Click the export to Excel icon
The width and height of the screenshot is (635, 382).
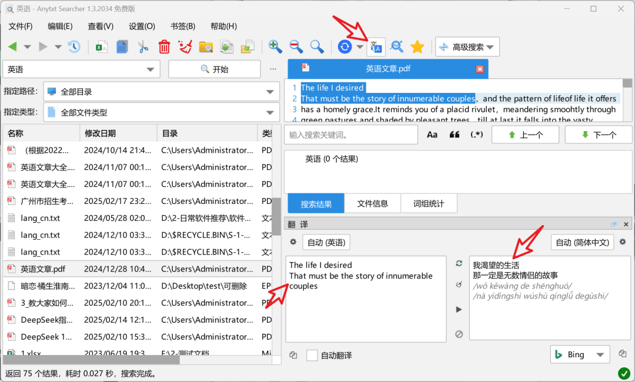click(101, 47)
